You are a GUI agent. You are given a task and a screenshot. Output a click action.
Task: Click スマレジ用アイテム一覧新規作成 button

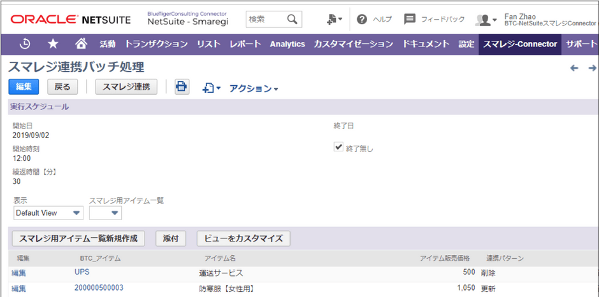click(x=78, y=238)
